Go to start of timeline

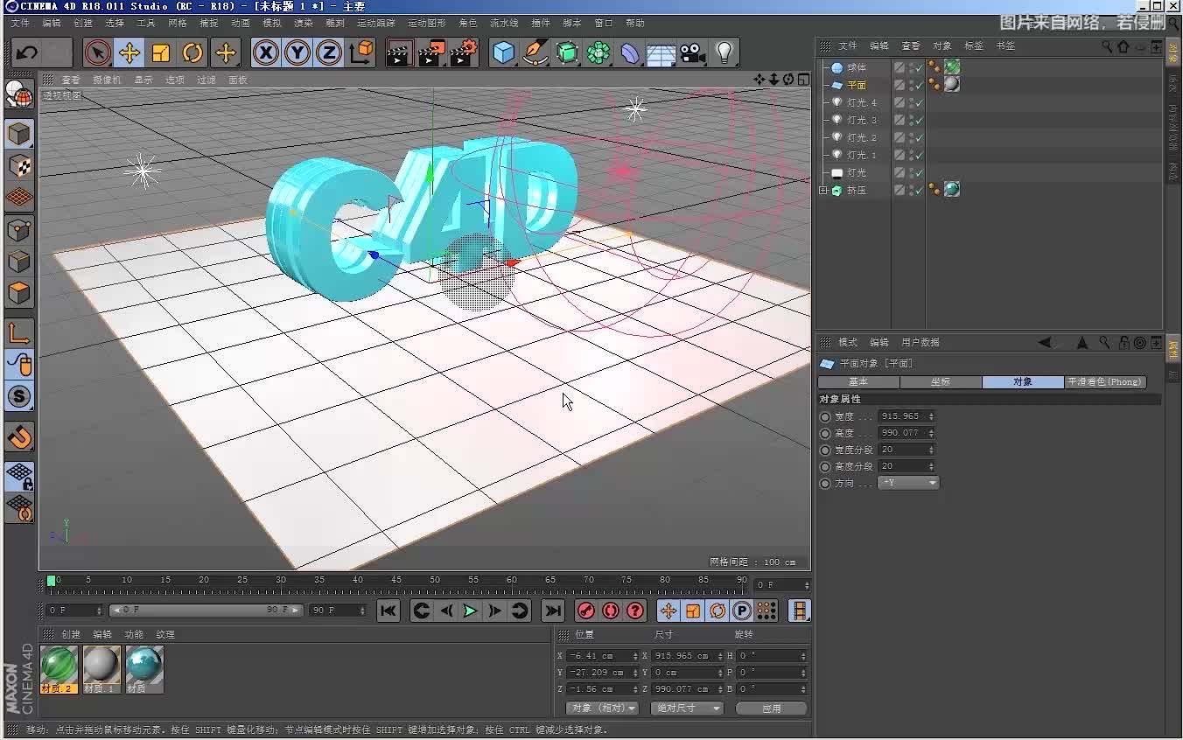(x=388, y=611)
